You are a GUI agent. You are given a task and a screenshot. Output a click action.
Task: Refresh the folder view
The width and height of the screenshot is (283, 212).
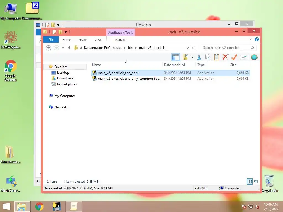194,48
